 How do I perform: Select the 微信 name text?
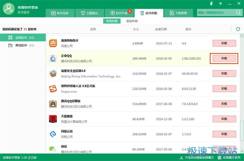tap(64, 146)
